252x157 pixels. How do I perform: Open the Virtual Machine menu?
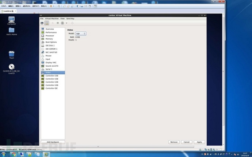point(52,19)
